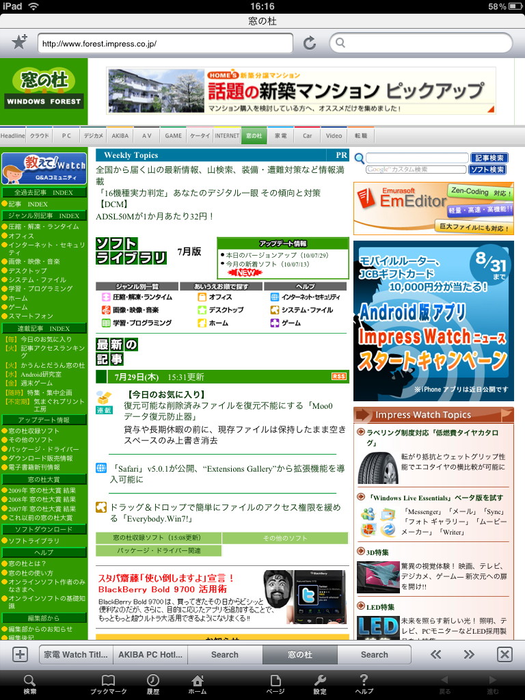This screenshot has height=700, width=525.
Task: Open the History clock icon
Action: point(153,684)
